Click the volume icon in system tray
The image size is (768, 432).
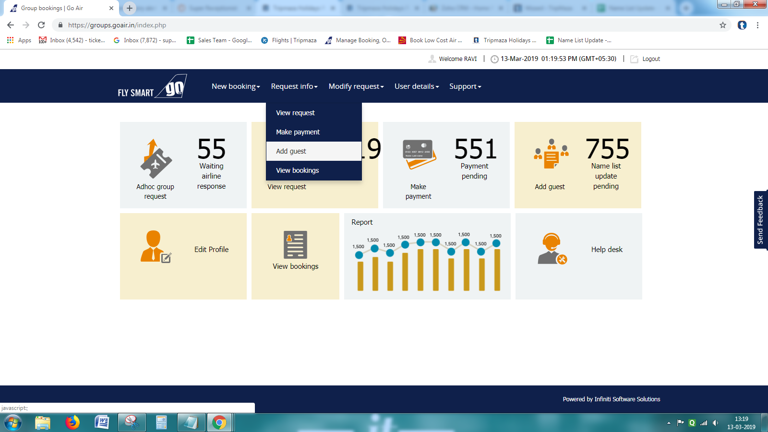(x=715, y=423)
